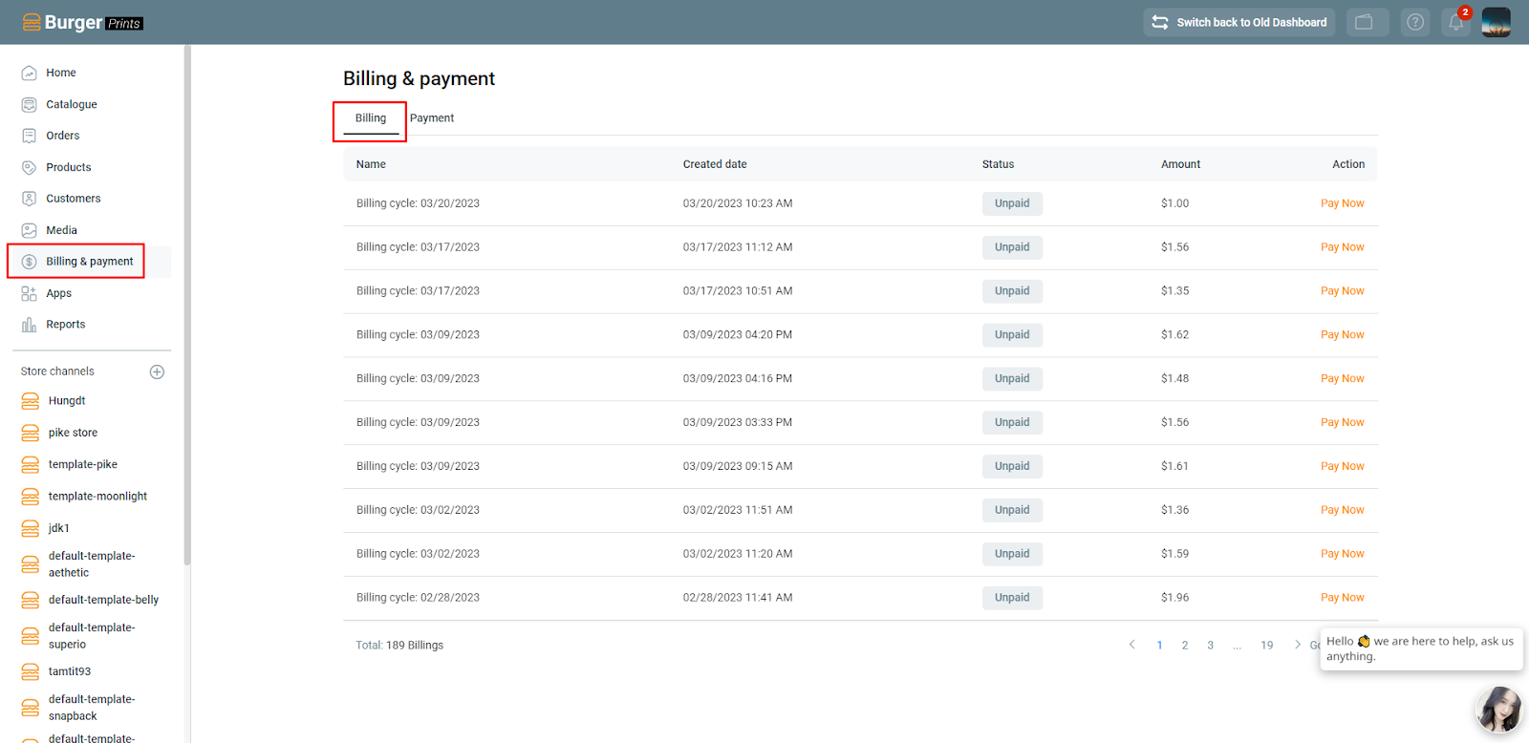Switch to the Billing tab
1529x743 pixels.
[x=371, y=118]
